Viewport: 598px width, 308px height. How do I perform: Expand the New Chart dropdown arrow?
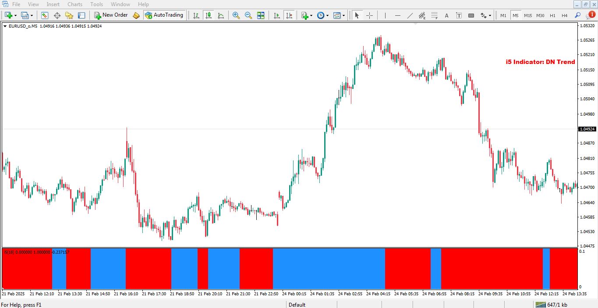15,15
